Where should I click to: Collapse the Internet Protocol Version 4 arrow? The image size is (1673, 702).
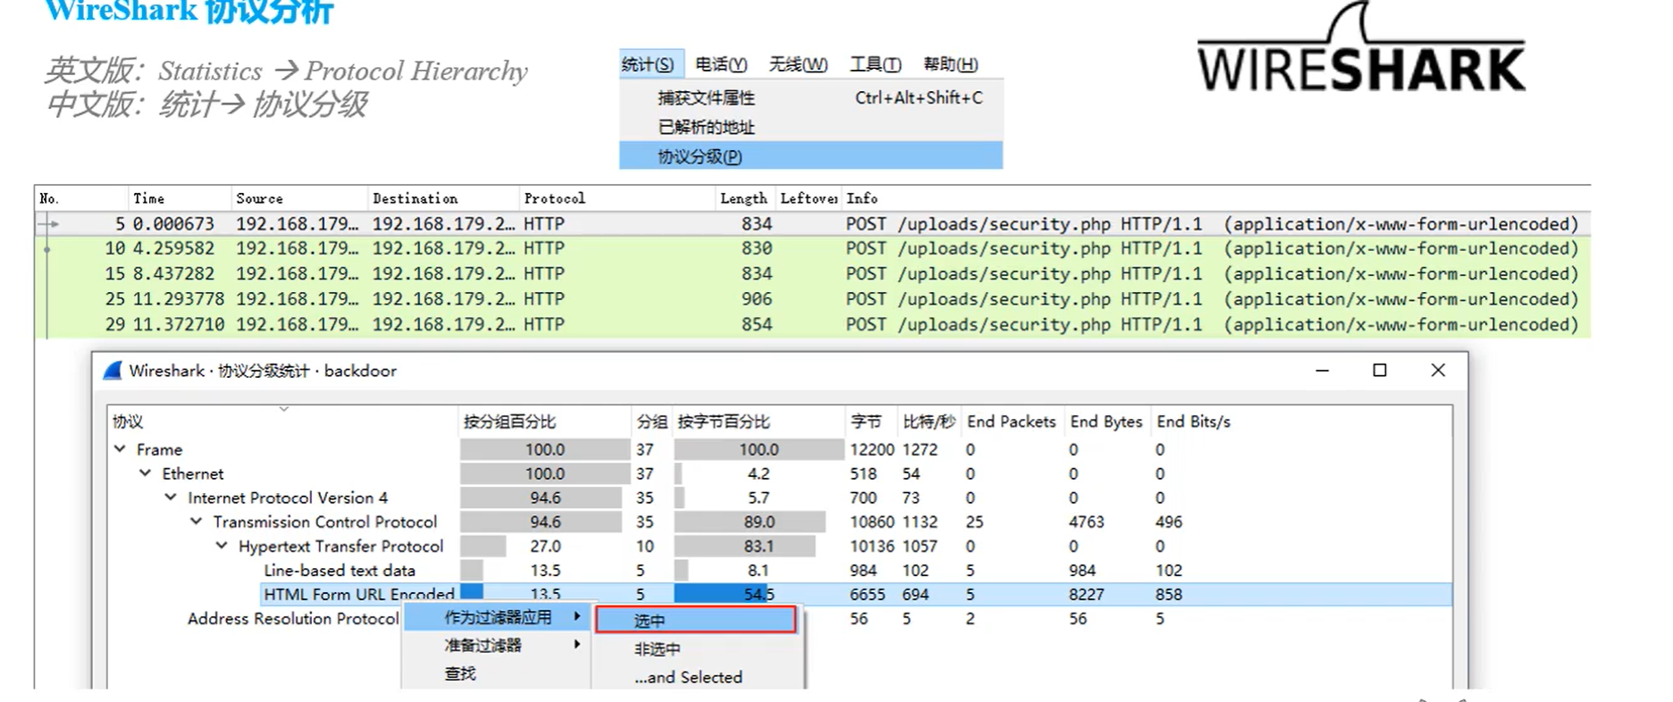coord(171,497)
